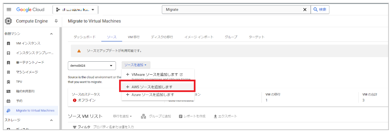
Task: Click the Google Cloud logo
Action: 30,10
